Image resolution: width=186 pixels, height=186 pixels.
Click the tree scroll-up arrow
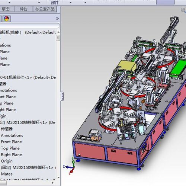pyautogui.click(x=58, y=32)
